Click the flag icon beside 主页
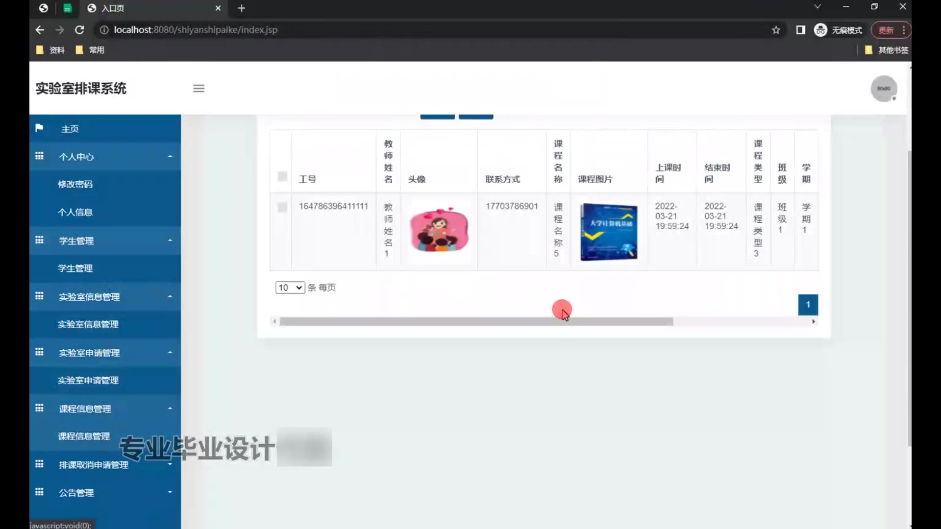This screenshot has height=529, width=941. [39, 128]
